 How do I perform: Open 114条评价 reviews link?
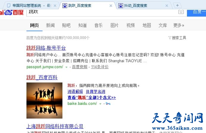100,67
